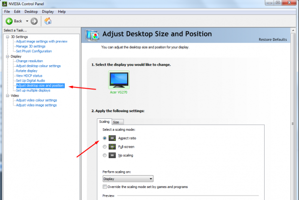Open the Perform scaling on dropdown
This screenshot has height=200, width=299.
pos(128,179)
